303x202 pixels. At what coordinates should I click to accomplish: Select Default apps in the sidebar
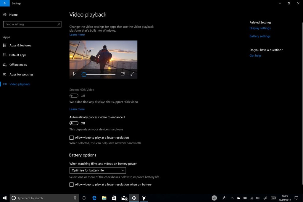(18, 55)
